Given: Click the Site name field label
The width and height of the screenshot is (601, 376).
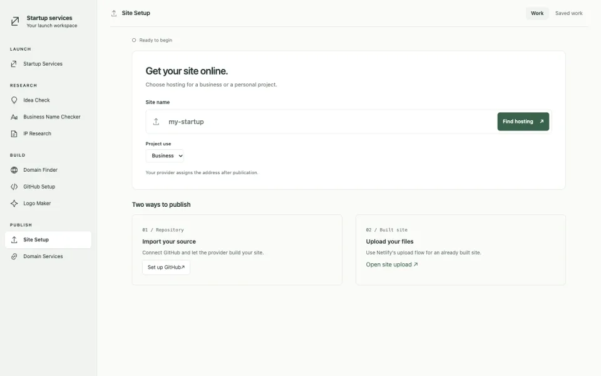Looking at the screenshot, I should (x=158, y=102).
